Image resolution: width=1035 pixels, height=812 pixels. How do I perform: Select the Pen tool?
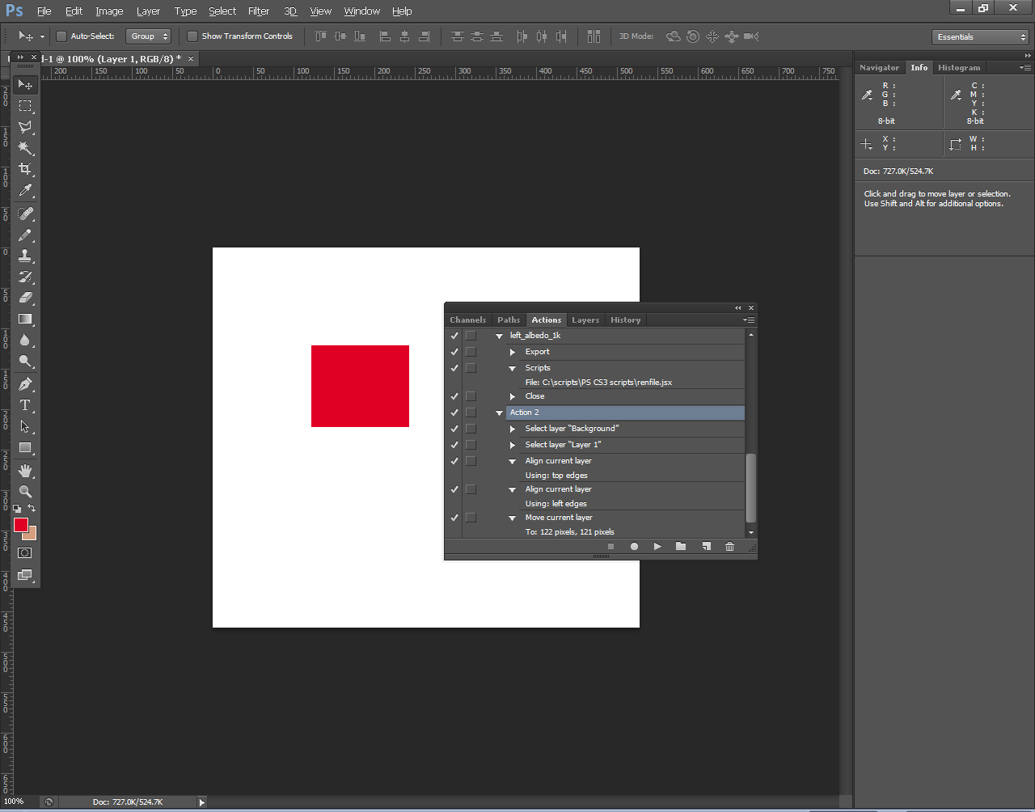[25, 384]
